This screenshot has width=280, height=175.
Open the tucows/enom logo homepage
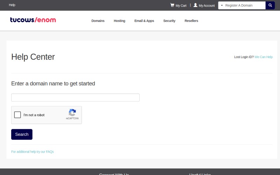(33, 20)
